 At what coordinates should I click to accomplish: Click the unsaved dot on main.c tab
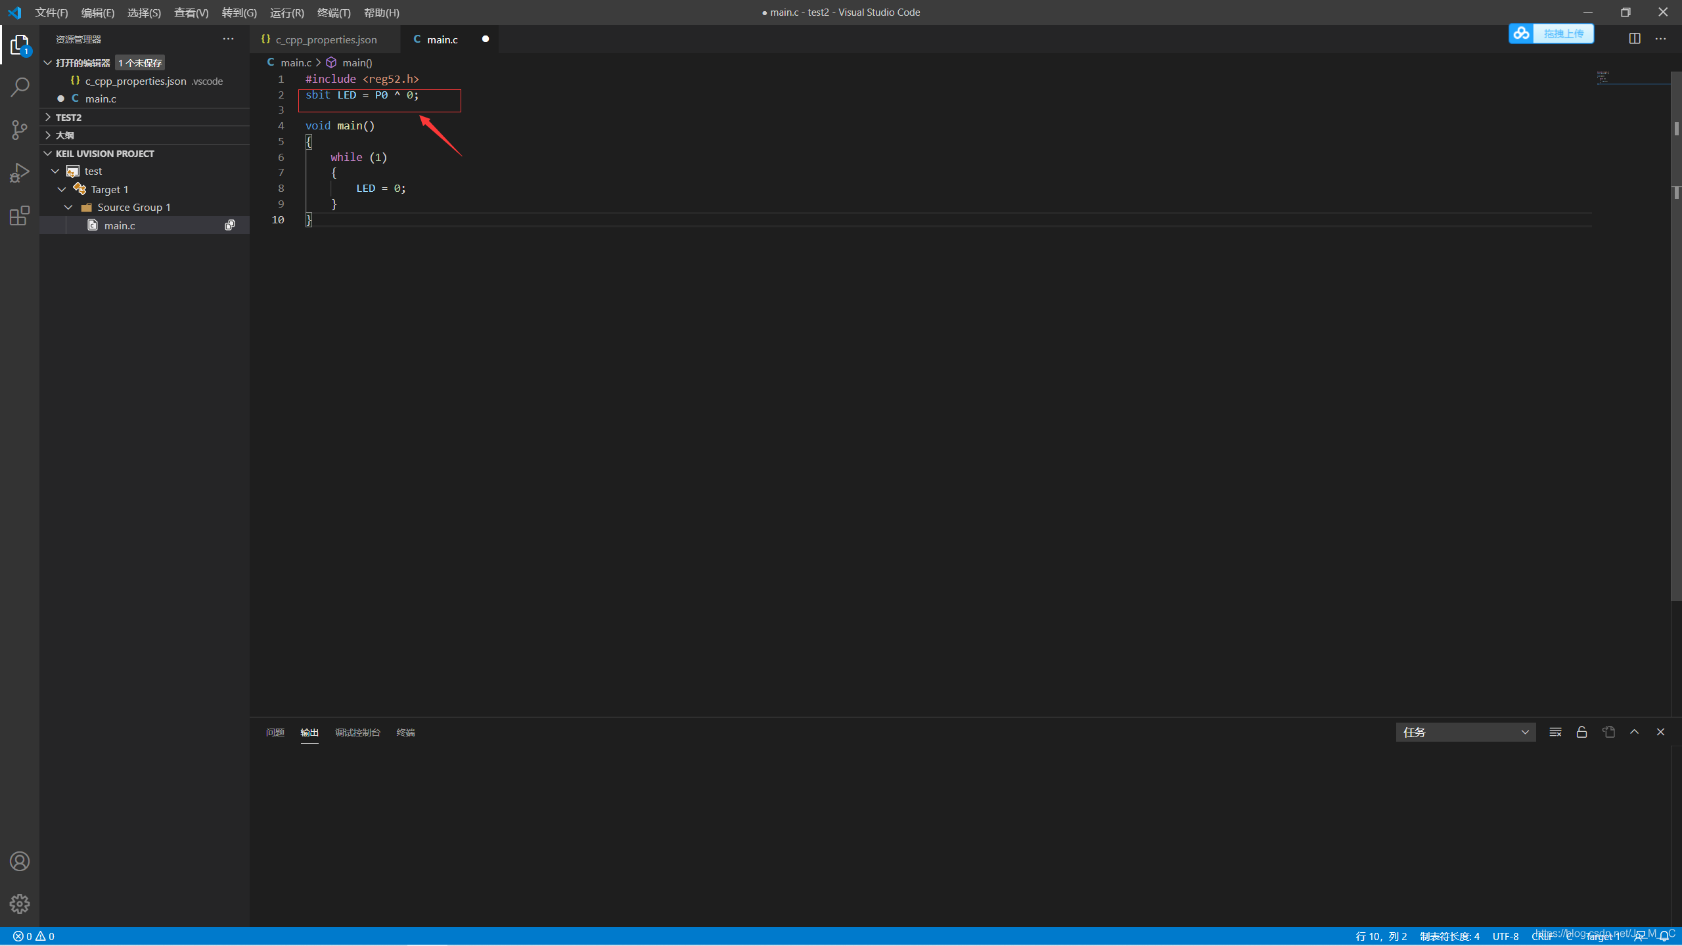[x=486, y=39]
